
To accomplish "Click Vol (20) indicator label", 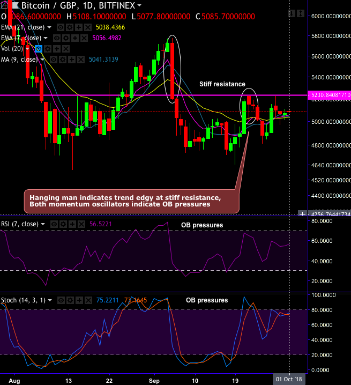I will [12, 49].
